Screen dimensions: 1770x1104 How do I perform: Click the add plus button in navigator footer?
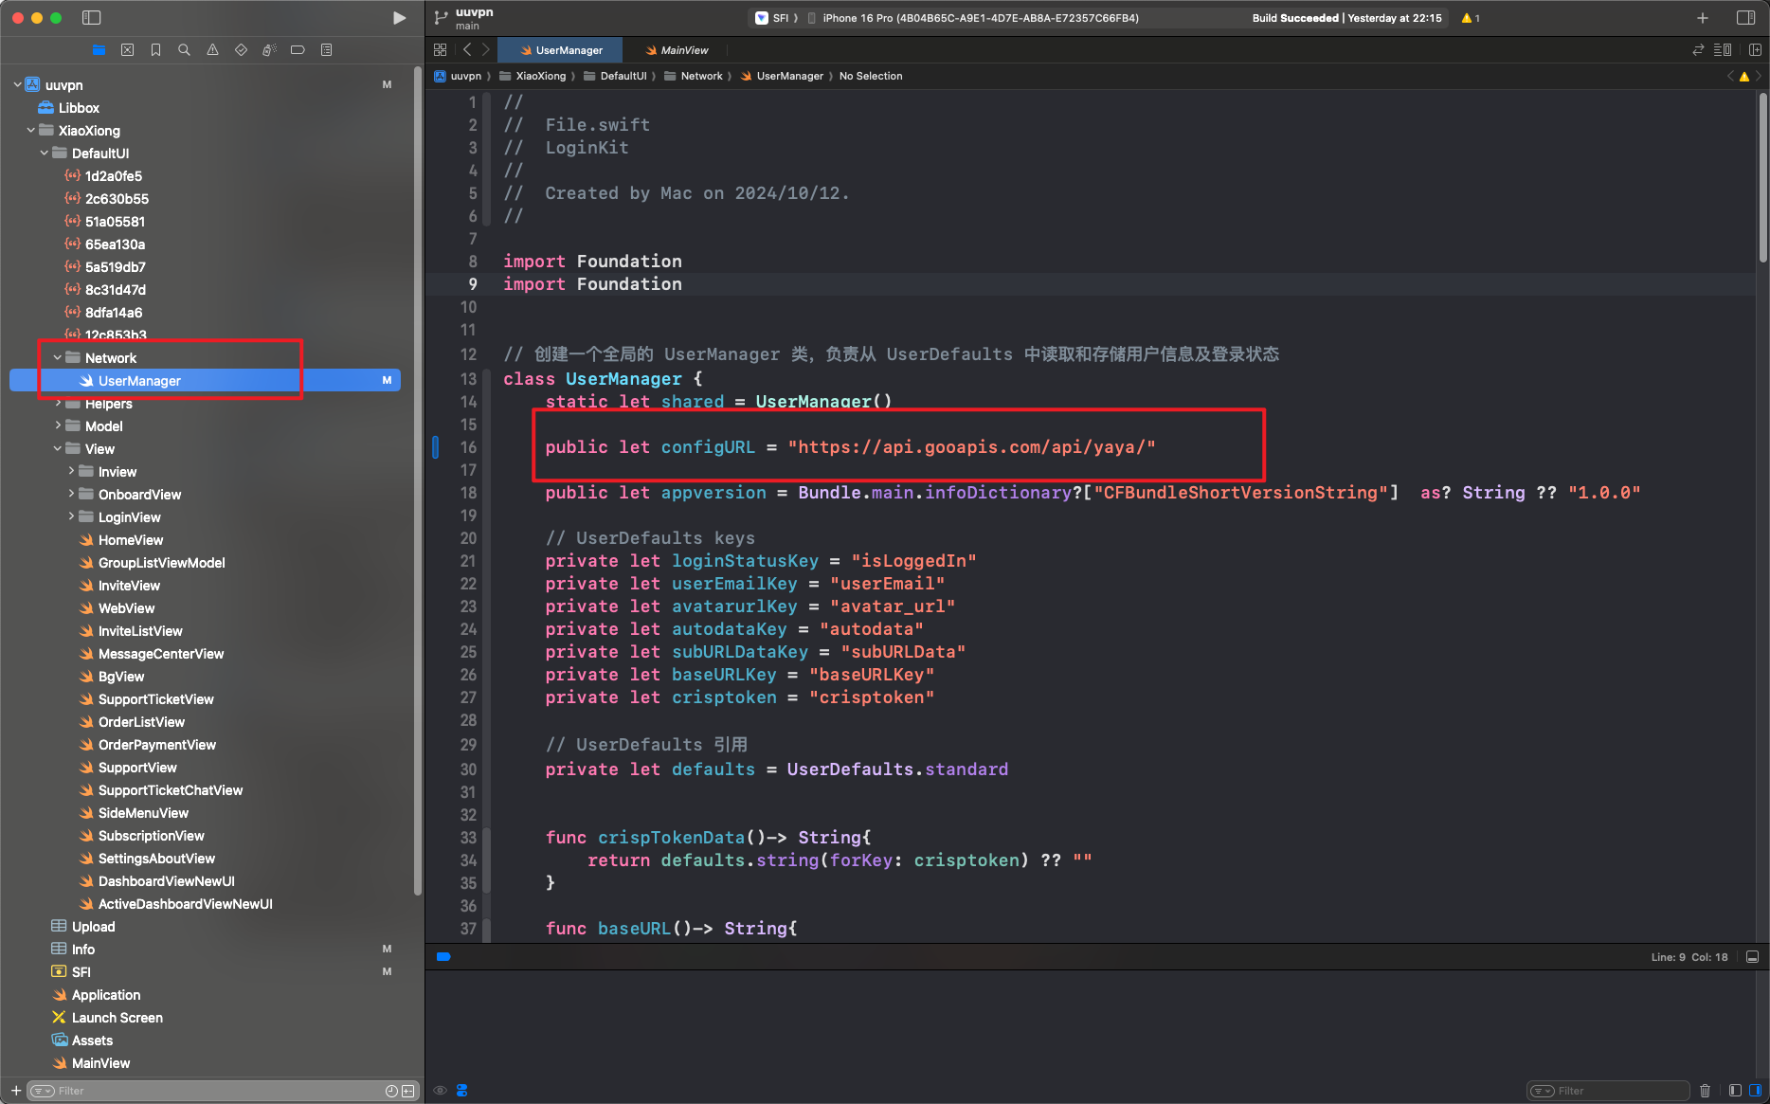[16, 1091]
